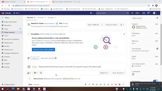
Task: Open Repository in sidebar
Action: (8, 25)
